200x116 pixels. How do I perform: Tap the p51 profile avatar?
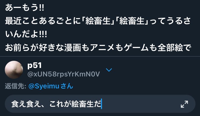point(14,70)
